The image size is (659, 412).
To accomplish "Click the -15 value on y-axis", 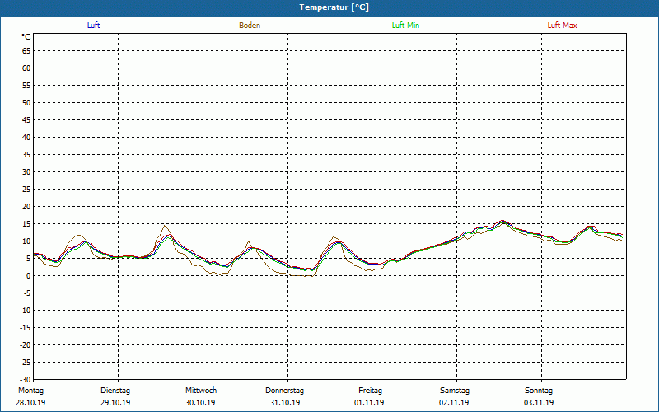I will tap(26, 327).
